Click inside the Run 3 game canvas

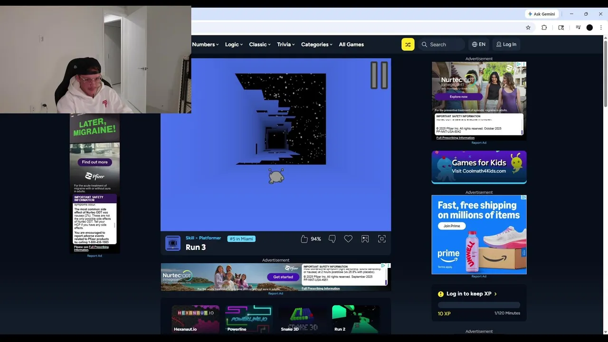coord(275,144)
